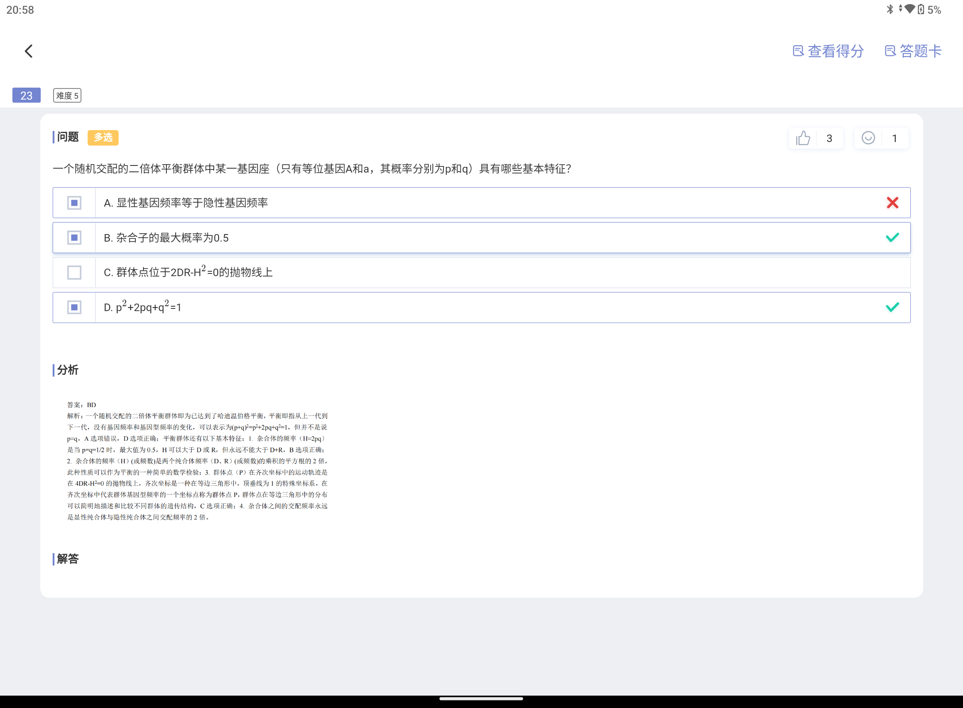963x708 pixels.
Task: Click the battery 5% indicator
Action: (x=930, y=9)
